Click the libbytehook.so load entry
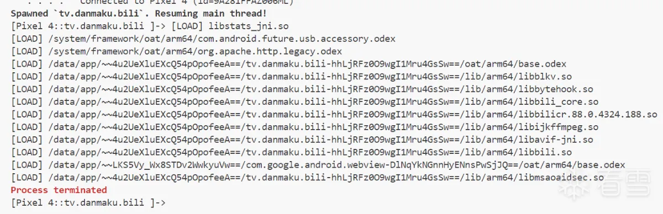The image size is (663, 214). (x=302, y=89)
